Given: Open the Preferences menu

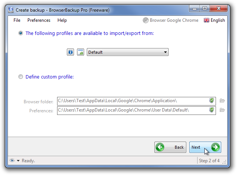Looking at the screenshot, I should 39,20.
